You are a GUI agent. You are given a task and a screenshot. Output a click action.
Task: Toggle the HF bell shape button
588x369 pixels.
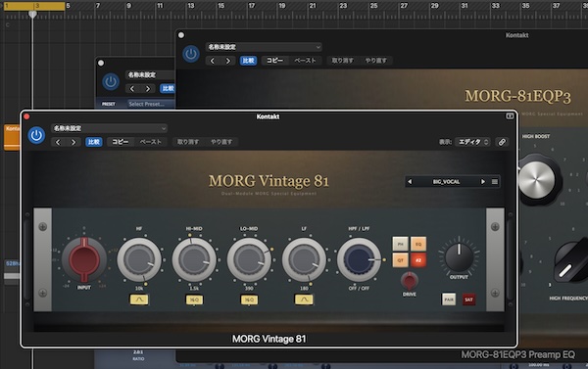point(139,300)
